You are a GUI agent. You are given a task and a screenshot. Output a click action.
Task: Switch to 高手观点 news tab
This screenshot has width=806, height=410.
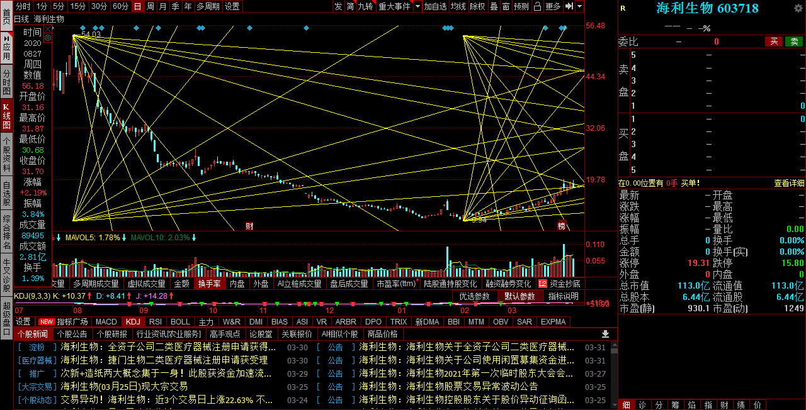pyautogui.click(x=225, y=334)
